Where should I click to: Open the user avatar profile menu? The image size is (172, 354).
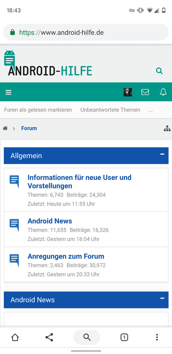coord(128,92)
